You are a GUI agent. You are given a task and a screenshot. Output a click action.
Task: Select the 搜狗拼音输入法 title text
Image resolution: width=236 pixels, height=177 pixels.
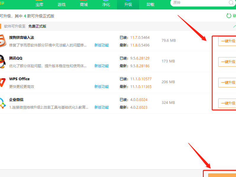[22, 38]
